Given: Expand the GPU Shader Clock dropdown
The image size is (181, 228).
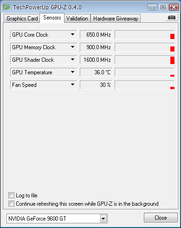Looking at the screenshot, I should (x=72, y=59).
